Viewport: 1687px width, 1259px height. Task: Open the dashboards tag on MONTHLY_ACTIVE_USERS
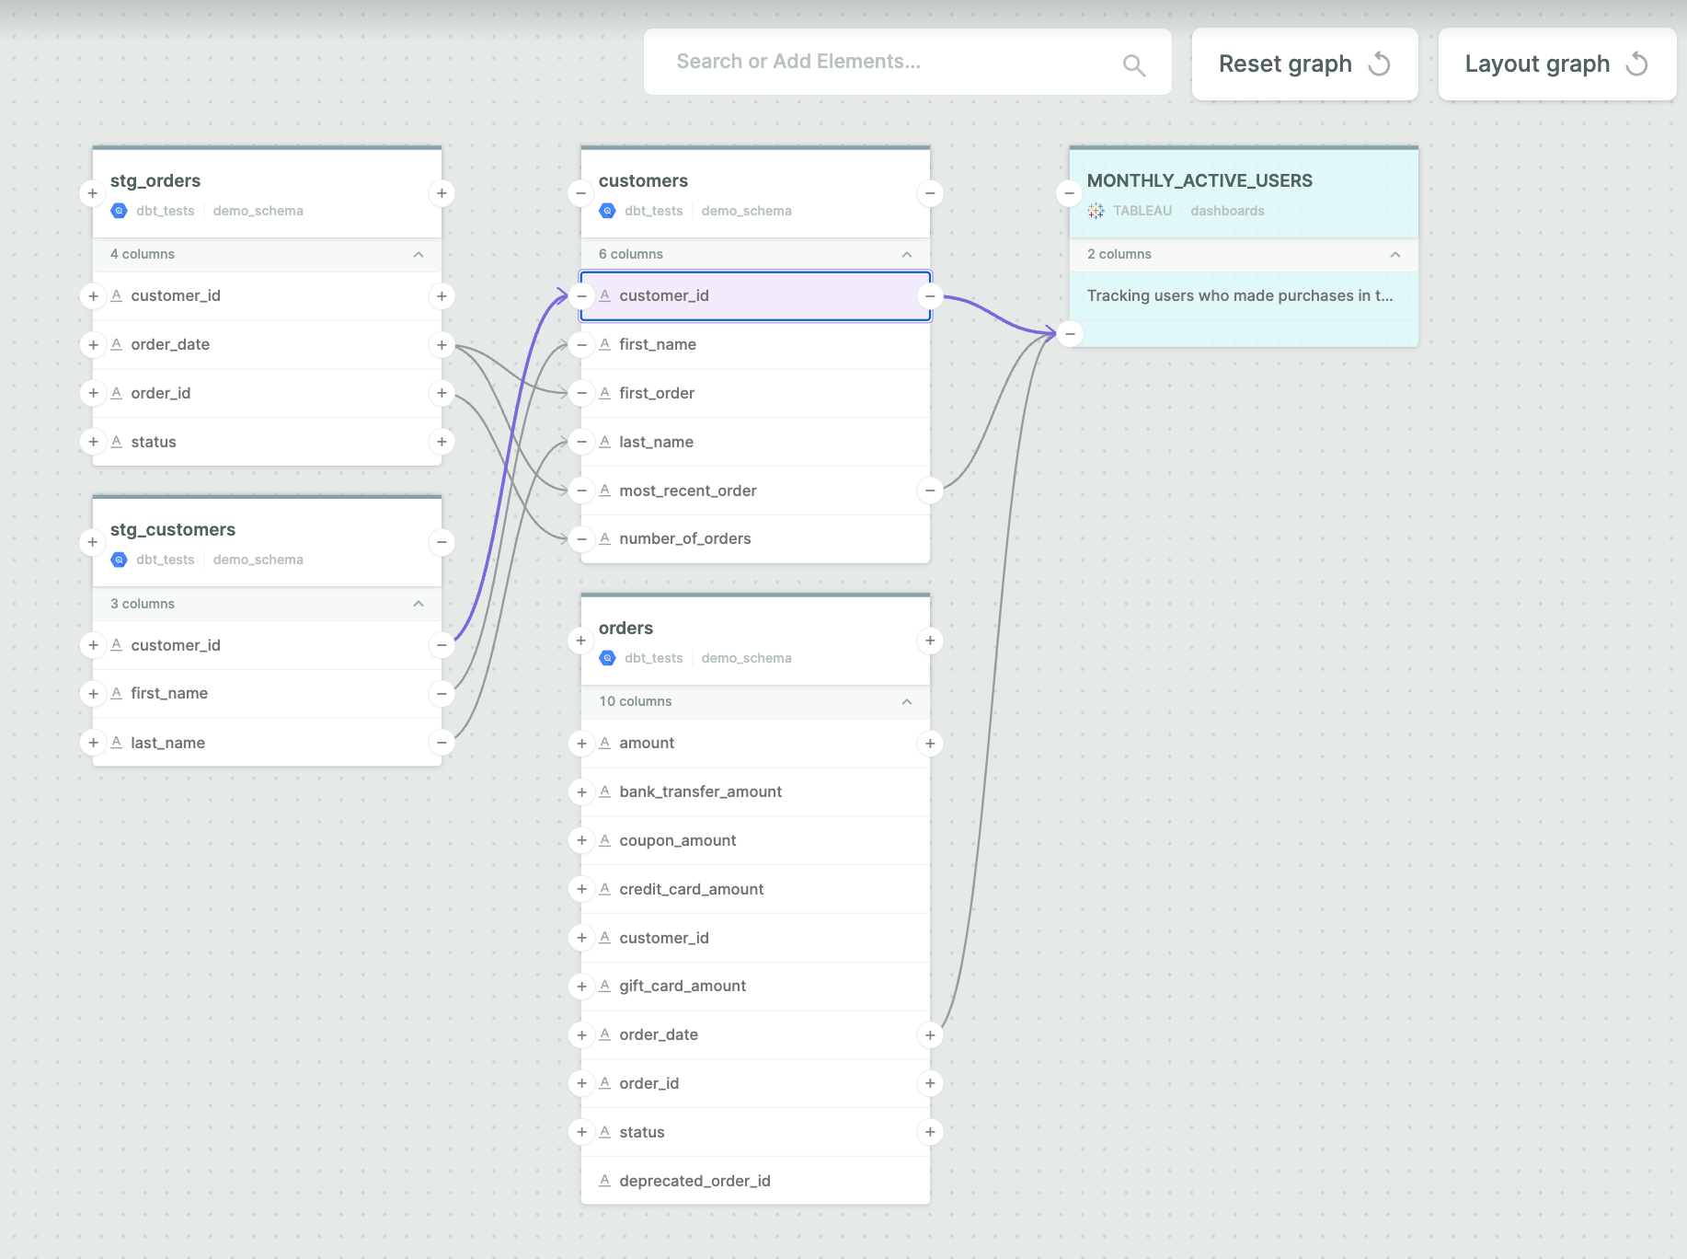[x=1227, y=210]
